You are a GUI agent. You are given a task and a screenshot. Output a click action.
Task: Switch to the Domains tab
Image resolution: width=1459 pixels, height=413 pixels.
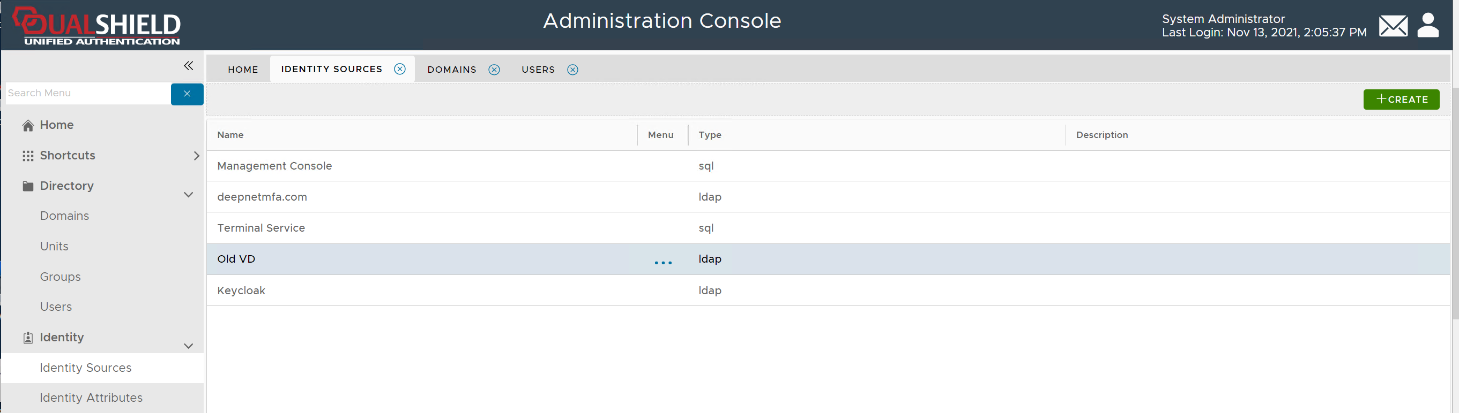click(451, 70)
